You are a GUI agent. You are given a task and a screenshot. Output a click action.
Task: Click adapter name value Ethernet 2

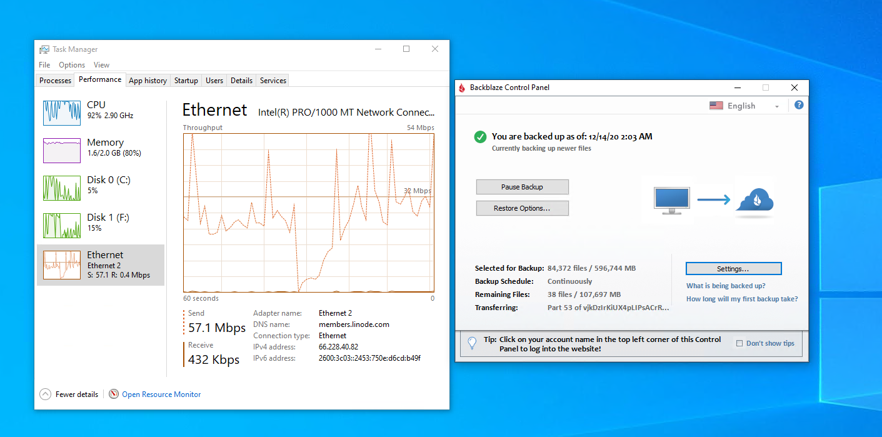coord(336,313)
